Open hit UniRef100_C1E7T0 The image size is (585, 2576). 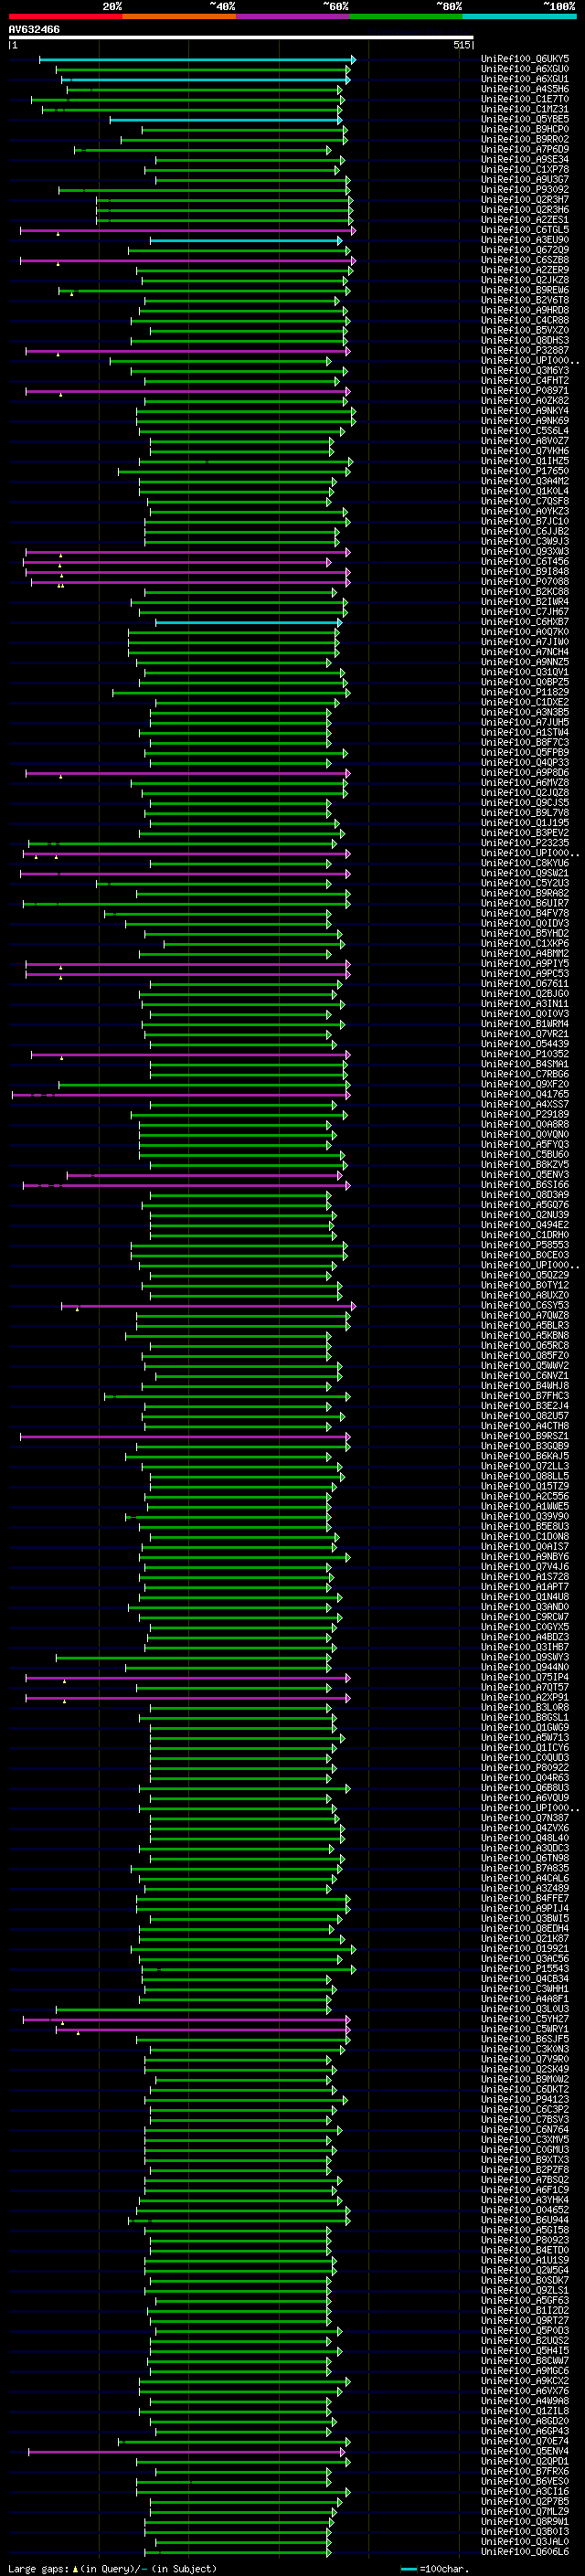[525, 99]
